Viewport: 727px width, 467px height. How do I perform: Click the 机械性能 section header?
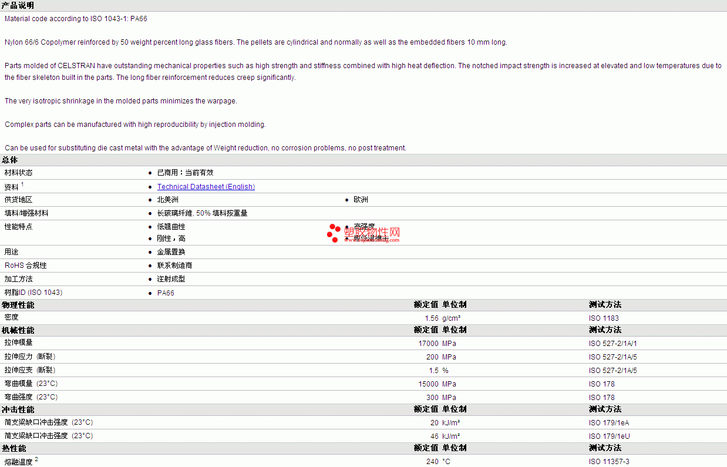18,330
